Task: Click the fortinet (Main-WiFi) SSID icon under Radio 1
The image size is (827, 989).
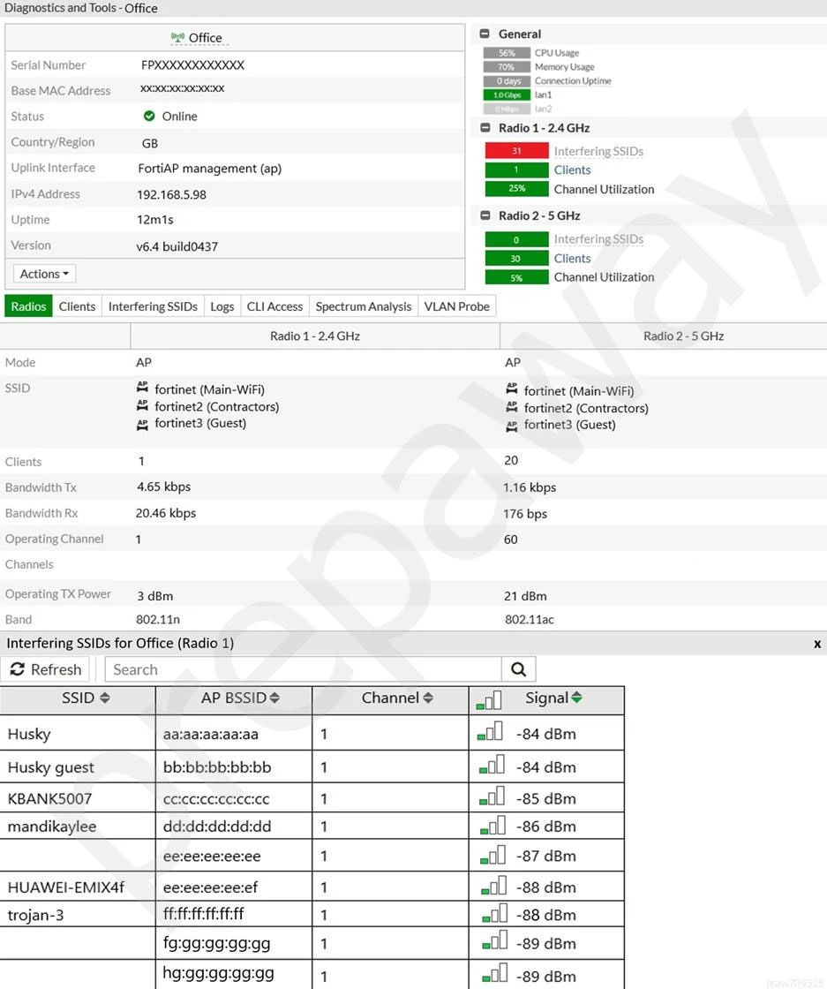Action: click(142, 389)
